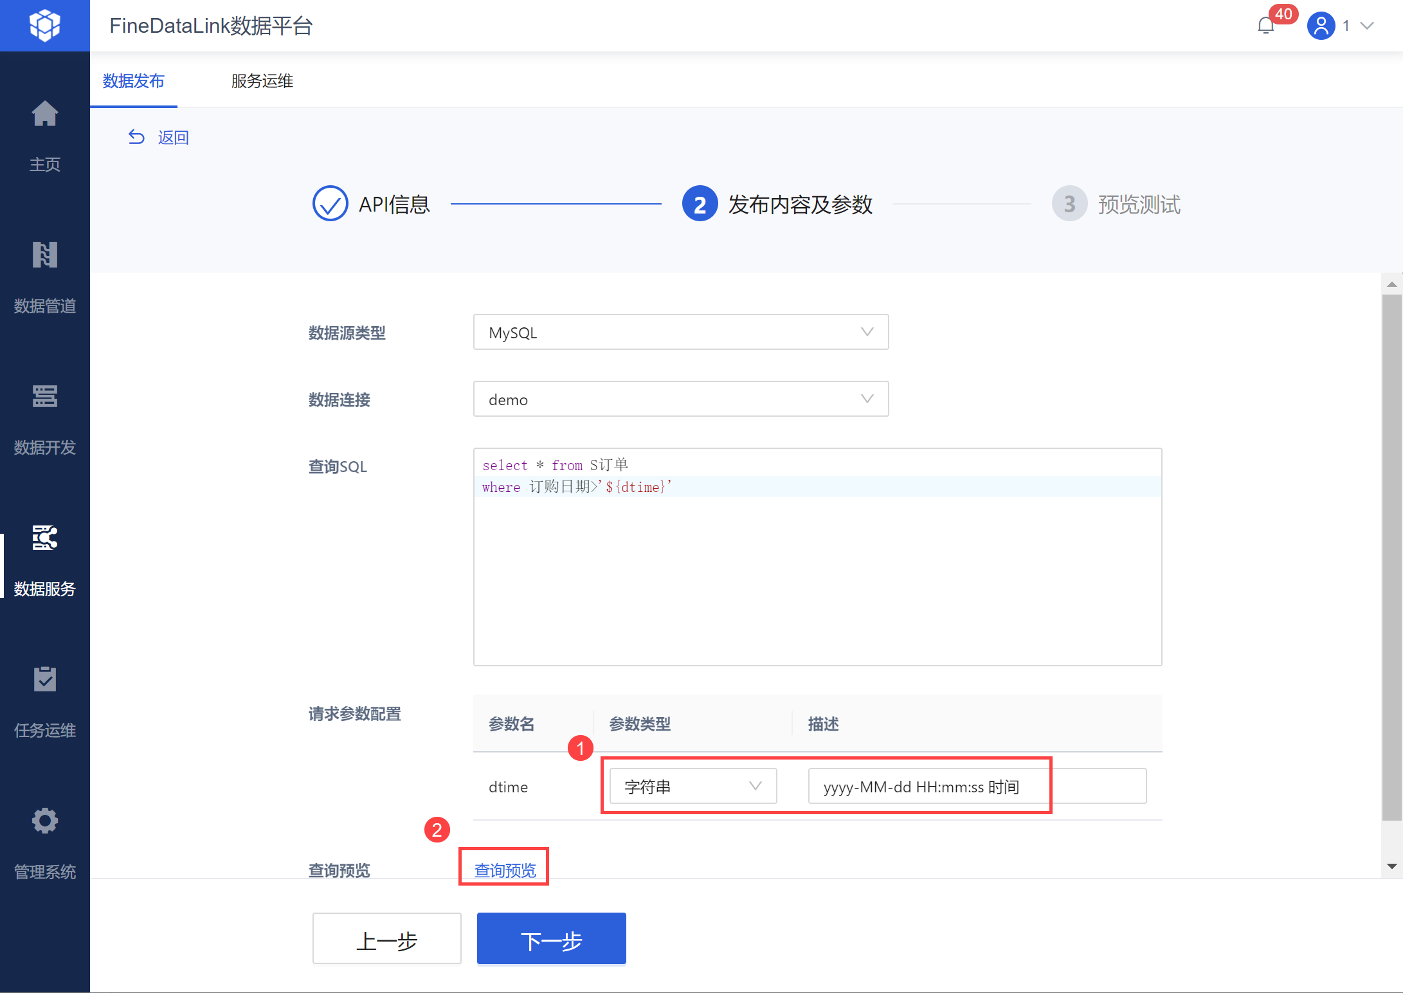
Task: Open the 字符串 parameter type dropdown
Action: pos(692,786)
